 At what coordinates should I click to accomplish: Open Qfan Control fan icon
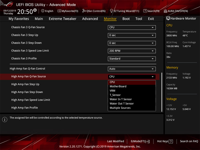pyautogui.click(x=84, y=11)
